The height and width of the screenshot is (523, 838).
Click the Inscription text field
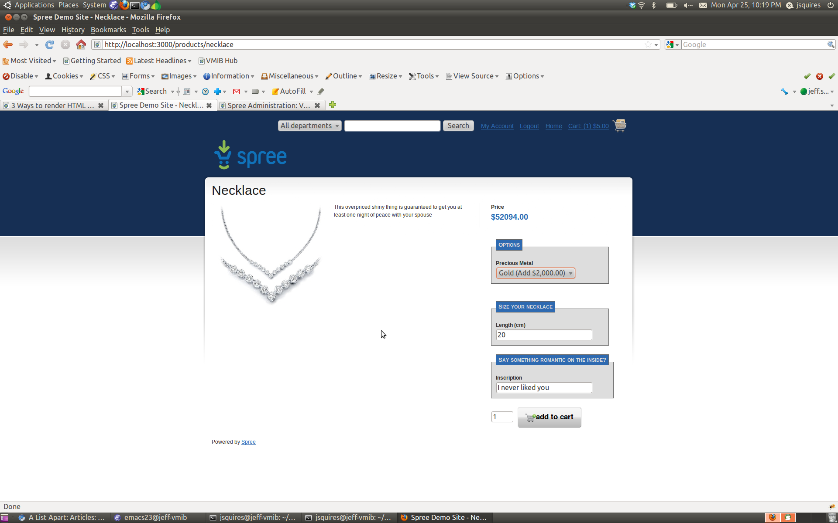[x=544, y=388]
